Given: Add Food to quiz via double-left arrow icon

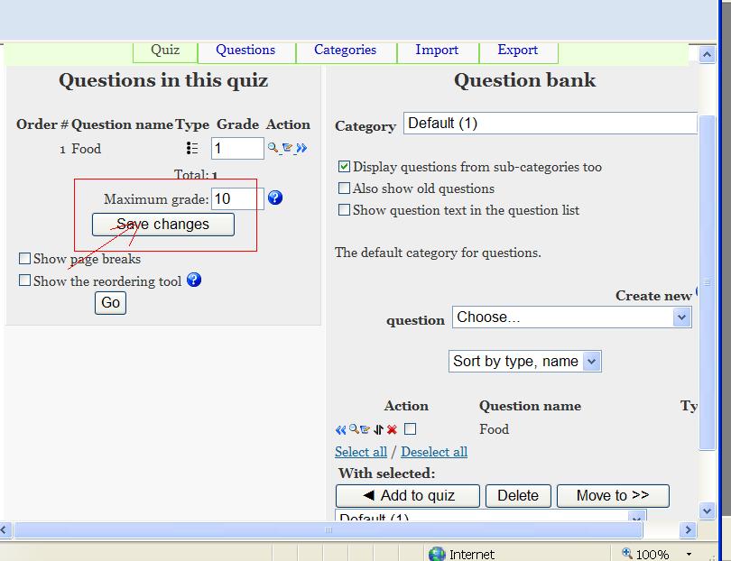Looking at the screenshot, I should (340, 430).
